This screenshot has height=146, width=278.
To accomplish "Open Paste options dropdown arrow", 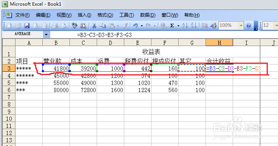I will point(118,26).
